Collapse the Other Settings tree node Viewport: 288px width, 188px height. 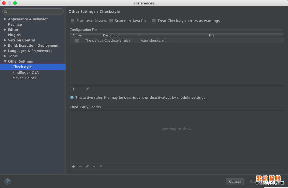[5, 61]
